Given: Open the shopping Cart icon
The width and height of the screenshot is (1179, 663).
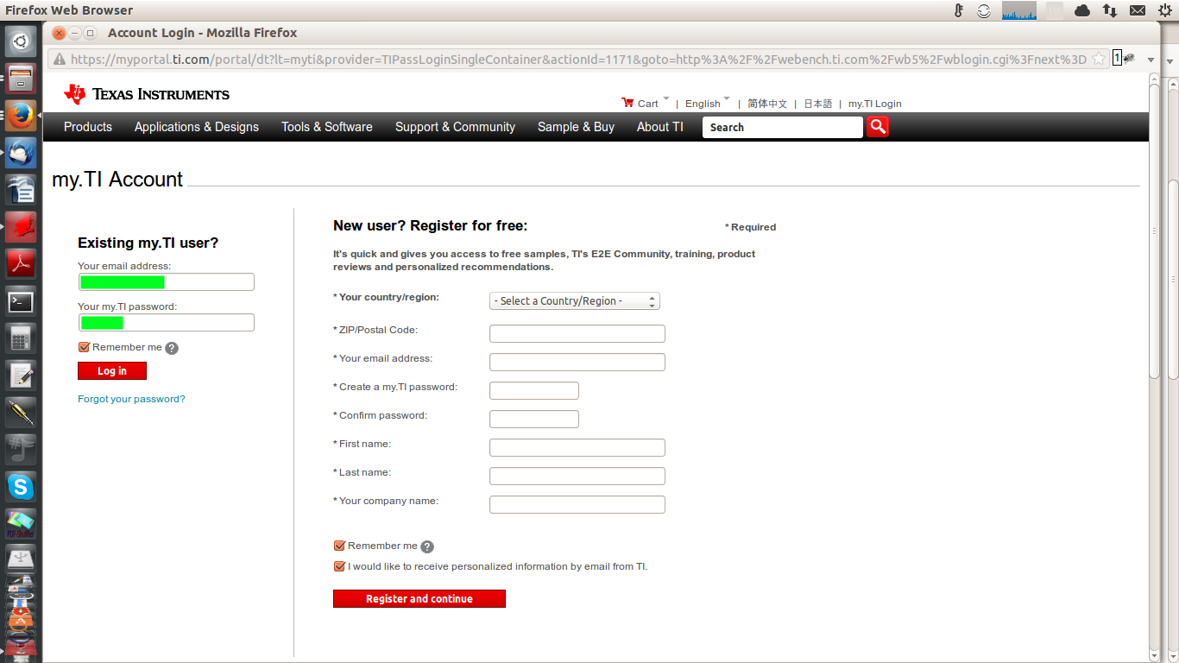Looking at the screenshot, I should click(x=627, y=103).
